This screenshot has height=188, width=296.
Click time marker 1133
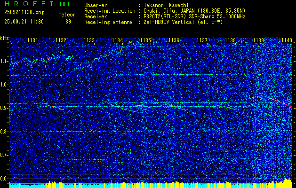(x=89, y=40)
